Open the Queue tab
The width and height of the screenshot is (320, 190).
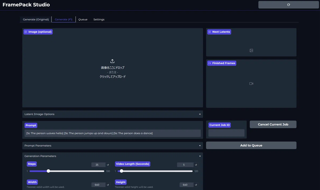83,19
